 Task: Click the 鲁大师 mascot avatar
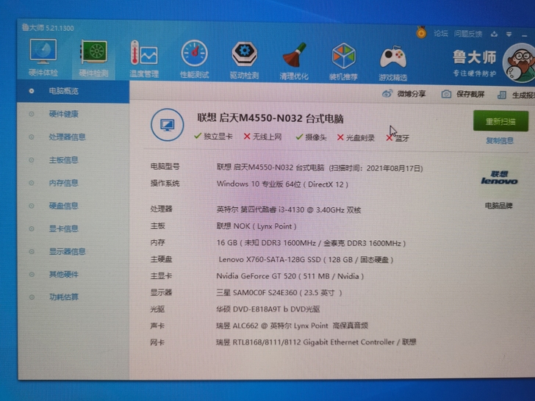(x=520, y=63)
